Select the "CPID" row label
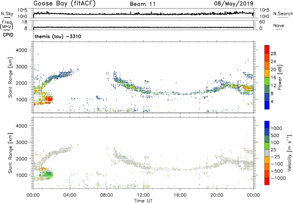The image size is (293, 203). [x=8, y=35]
